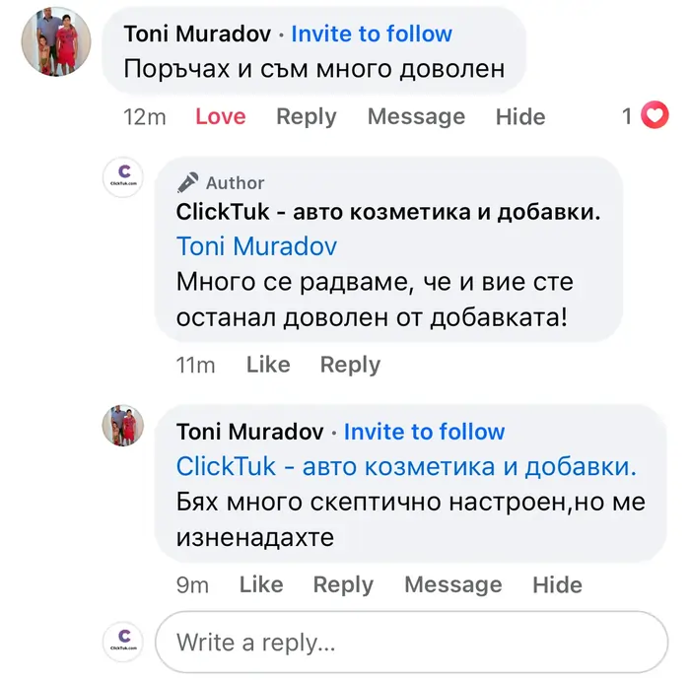Screen dimensions: 690x680
Task: Toggle Like on Toni's second comment
Action: 261,584
